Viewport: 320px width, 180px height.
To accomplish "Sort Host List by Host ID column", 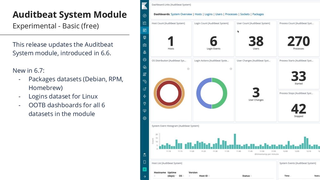I will click(x=204, y=176).
